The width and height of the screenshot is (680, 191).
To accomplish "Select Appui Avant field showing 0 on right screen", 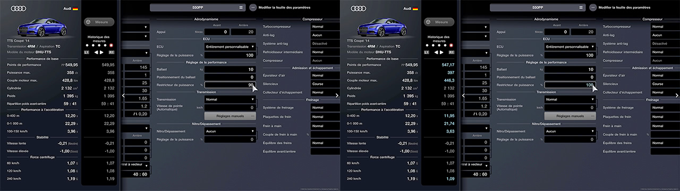I will click(x=556, y=32).
